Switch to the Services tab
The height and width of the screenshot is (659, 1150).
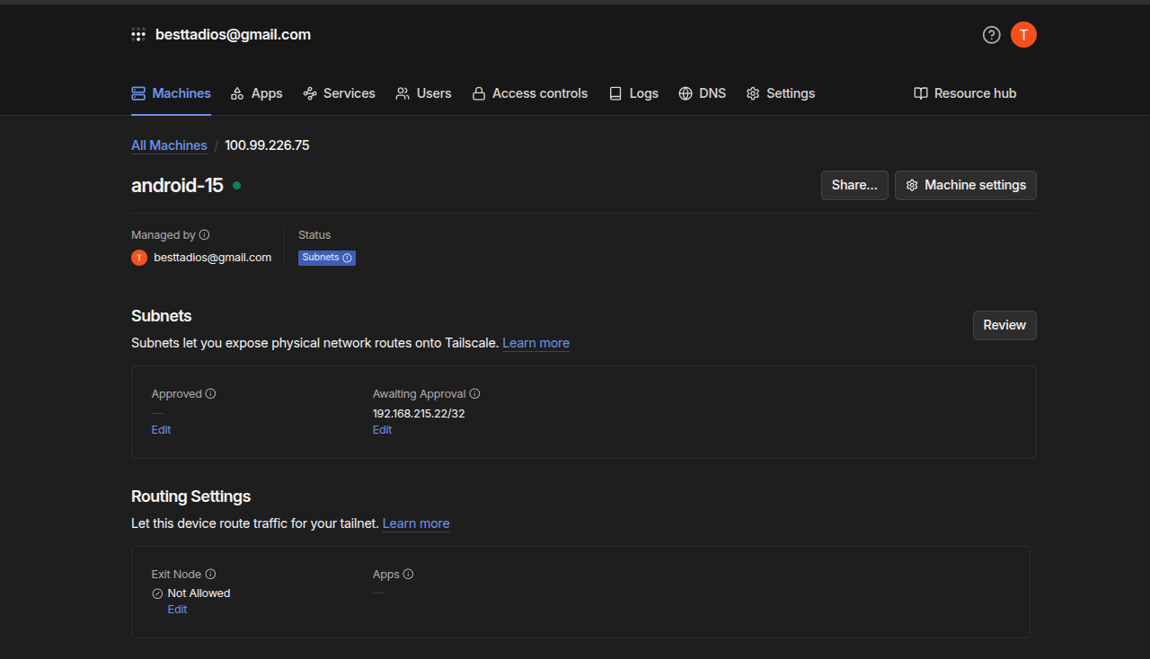click(339, 93)
